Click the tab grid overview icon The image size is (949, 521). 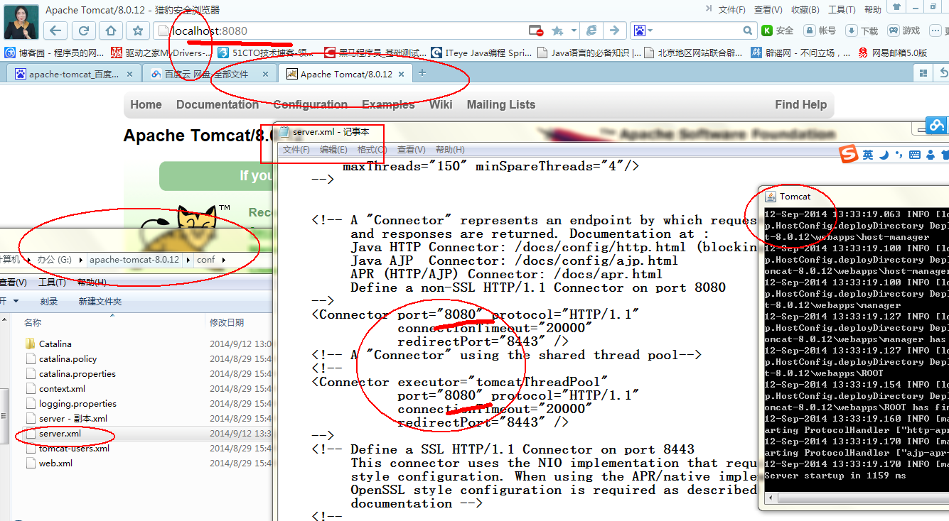click(x=923, y=73)
